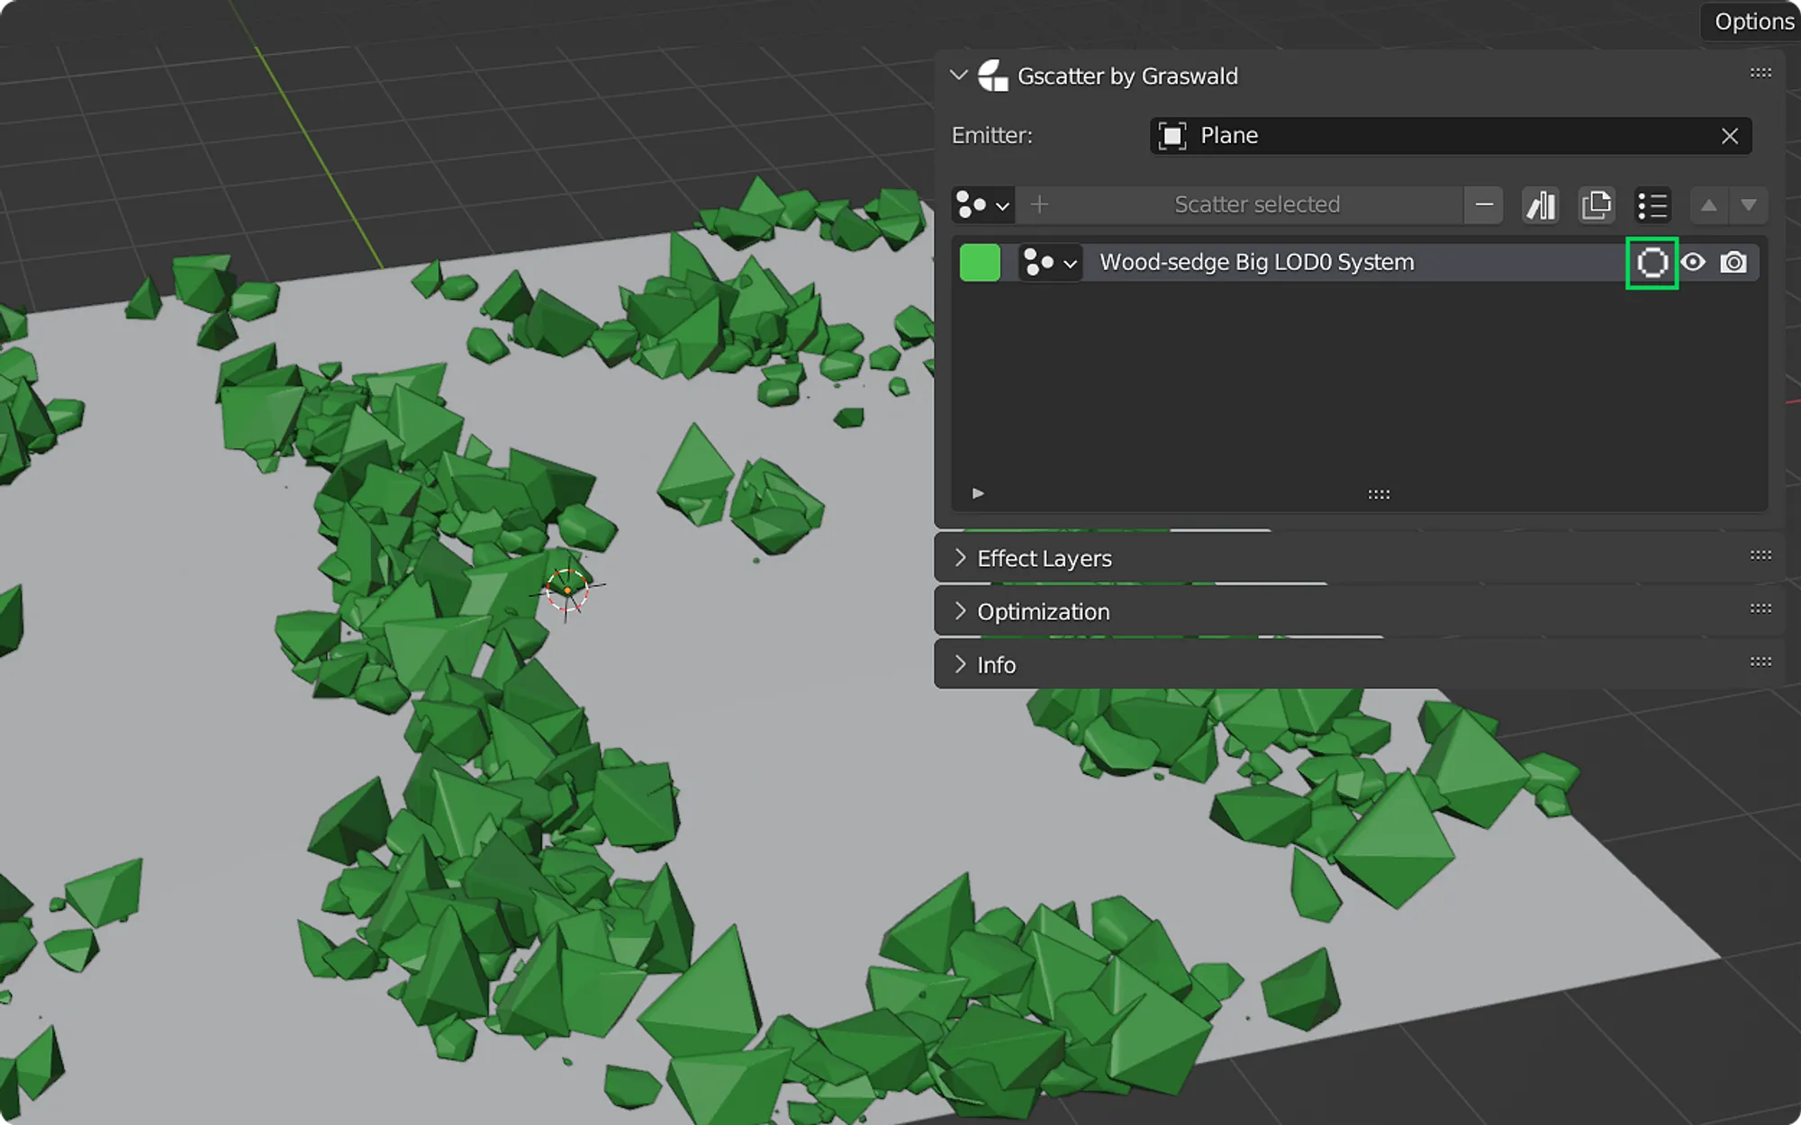Image resolution: width=1801 pixels, height=1125 pixels.
Task: Expand the Optimization panel
Action: [1043, 612]
